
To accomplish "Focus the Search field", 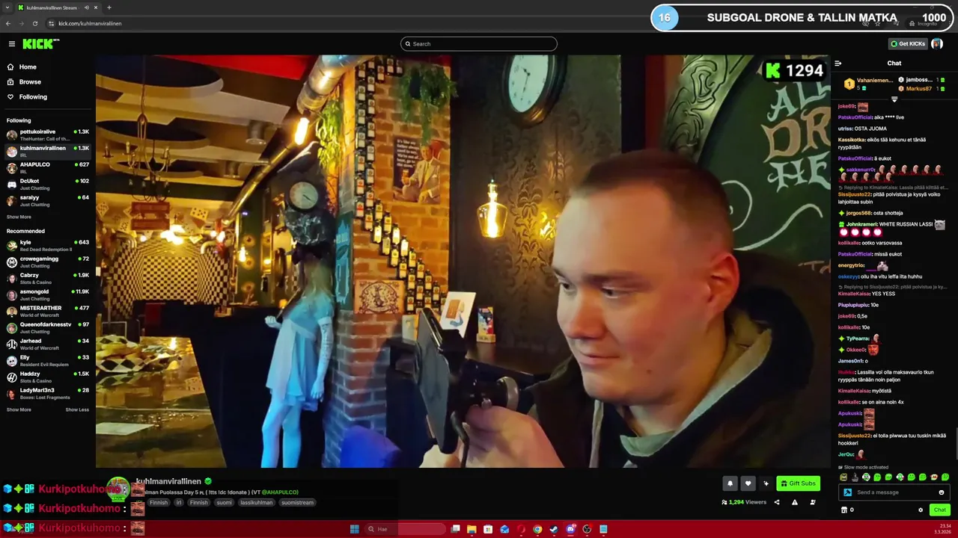I will click(x=479, y=44).
